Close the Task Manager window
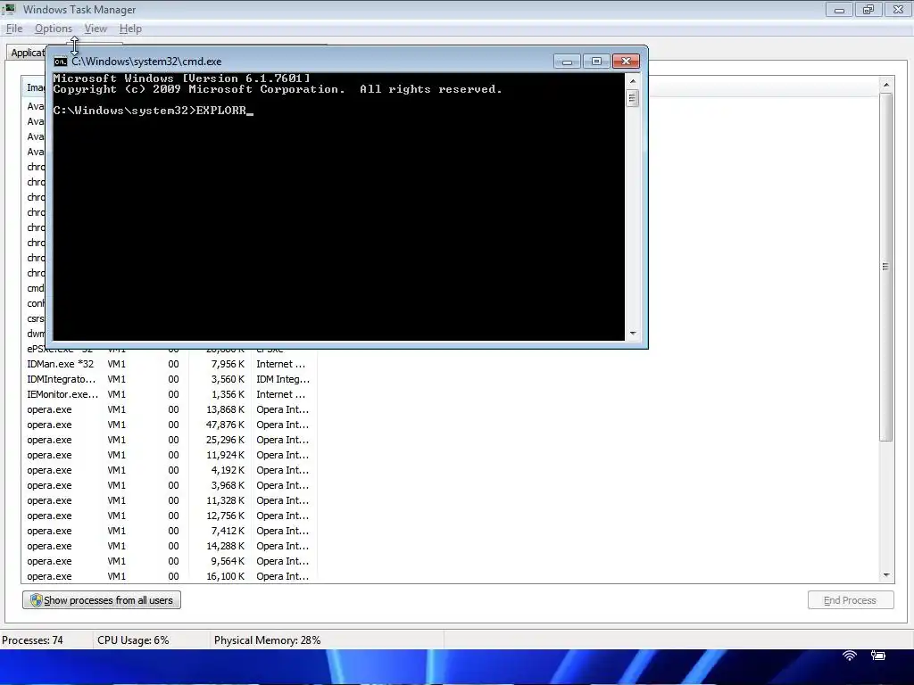Screen dimensions: 914x685 point(898,10)
